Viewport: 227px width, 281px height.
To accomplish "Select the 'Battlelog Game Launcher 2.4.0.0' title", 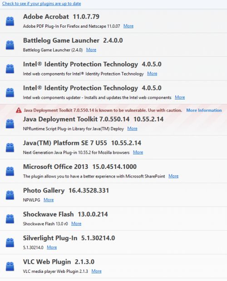I will tap(73, 40).
